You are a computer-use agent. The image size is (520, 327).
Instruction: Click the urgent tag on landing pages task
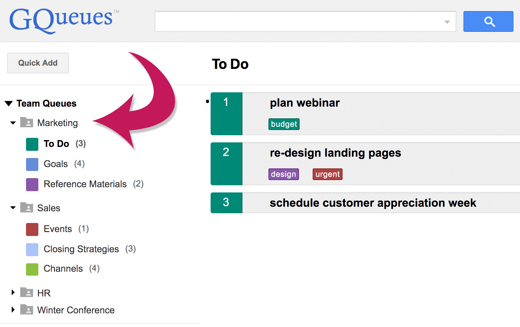pyautogui.click(x=327, y=174)
